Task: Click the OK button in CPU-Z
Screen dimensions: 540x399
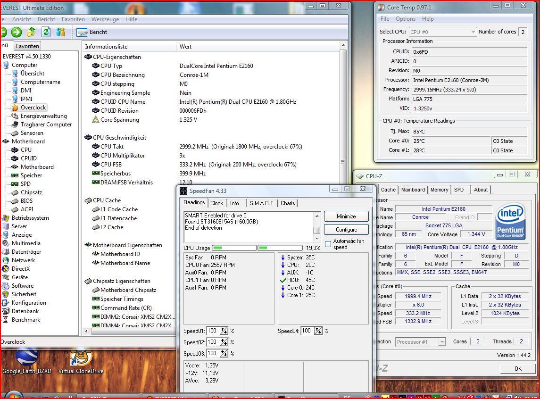Action: point(518,369)
